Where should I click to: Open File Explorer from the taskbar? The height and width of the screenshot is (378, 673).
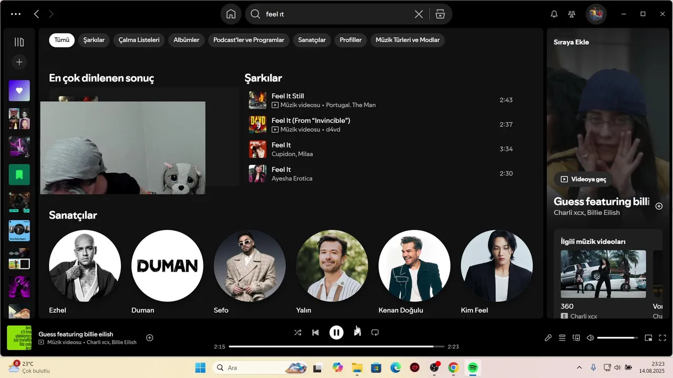click(x=357, y=367)
